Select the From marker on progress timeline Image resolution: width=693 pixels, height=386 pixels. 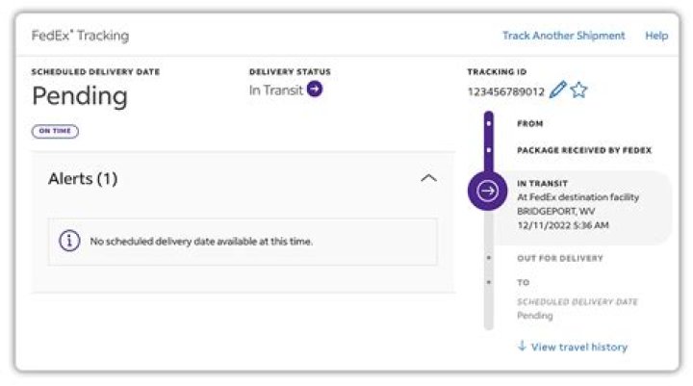(x=488, y=123)
